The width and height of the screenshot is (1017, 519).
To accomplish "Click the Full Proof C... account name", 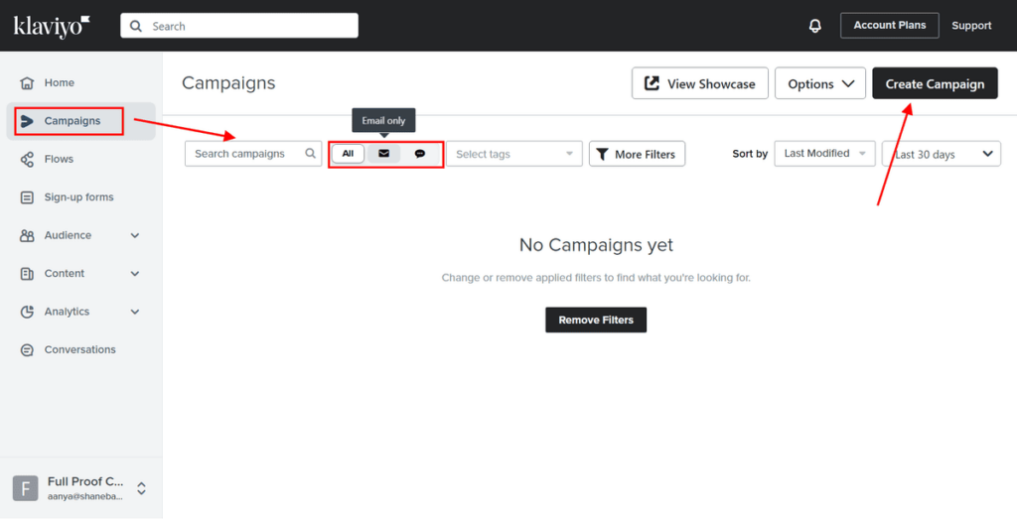I will [x=85, y=481].
